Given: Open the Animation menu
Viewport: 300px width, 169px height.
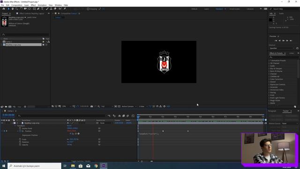Looking at the screenshot, I should pos(42,5).
